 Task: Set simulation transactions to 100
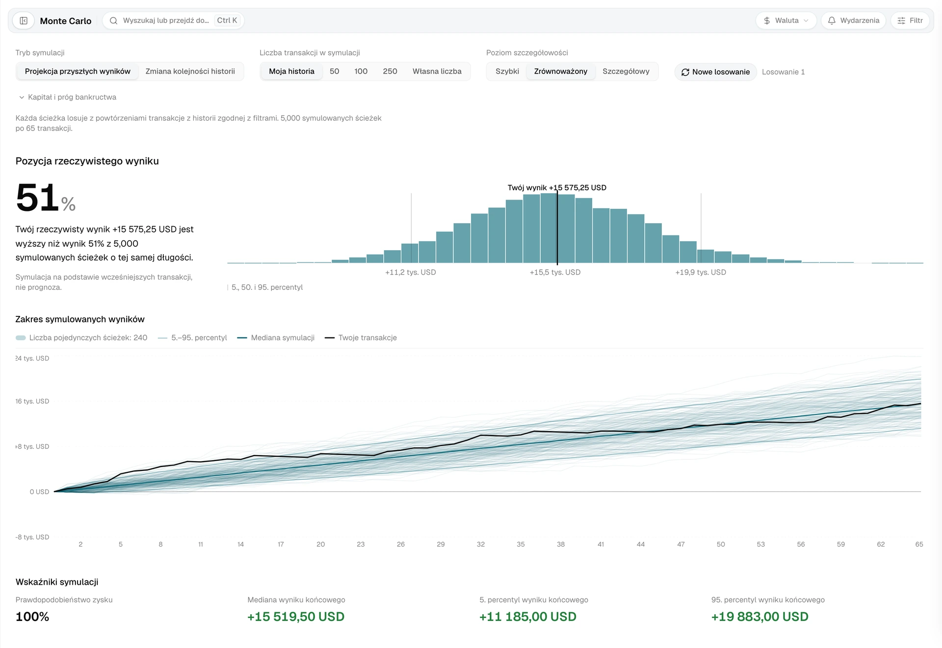tap(361, 71)
